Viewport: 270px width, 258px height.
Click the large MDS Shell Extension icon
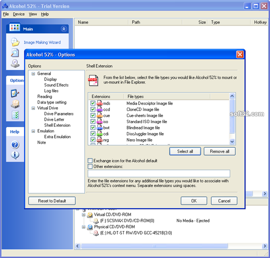pyautogui.click(x=93, y=80)
